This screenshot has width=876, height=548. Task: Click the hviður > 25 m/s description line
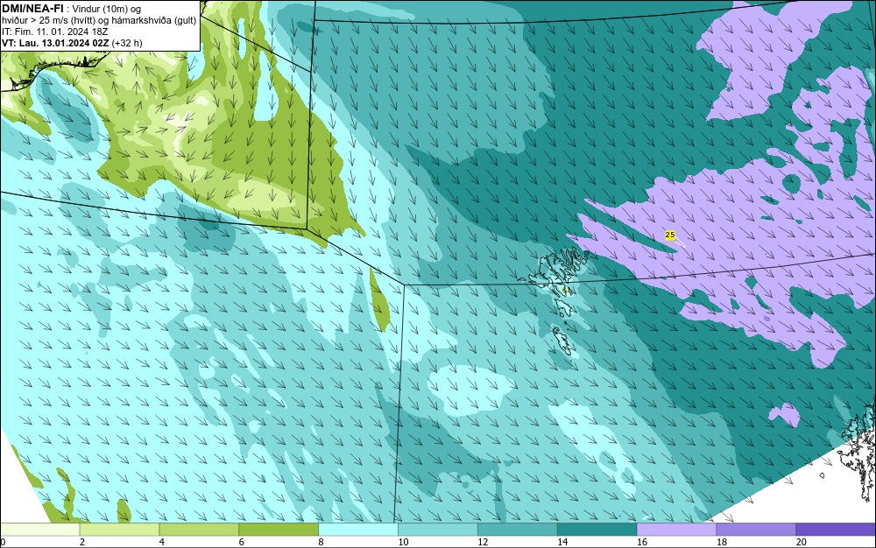[99, 21]
